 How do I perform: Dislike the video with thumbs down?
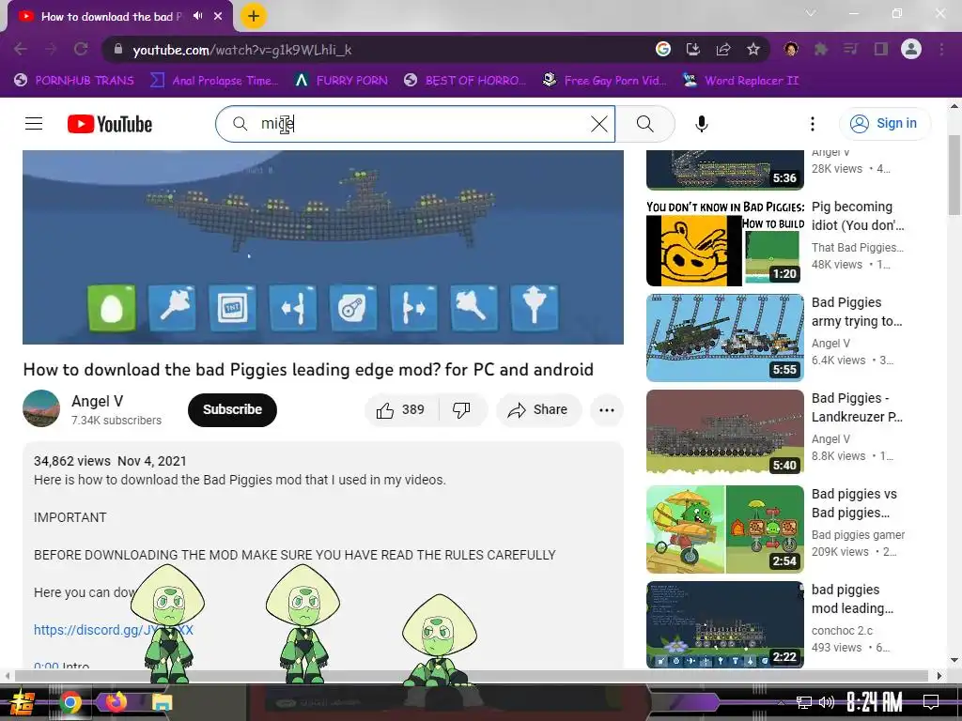pyautogui.click(x=462, y=409)
